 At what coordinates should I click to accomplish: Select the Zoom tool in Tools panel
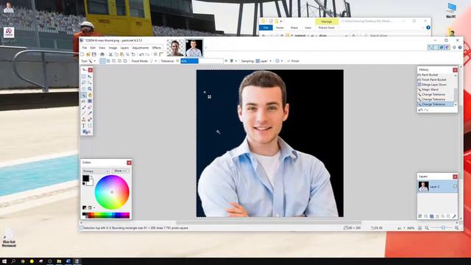tap(90, 89)
